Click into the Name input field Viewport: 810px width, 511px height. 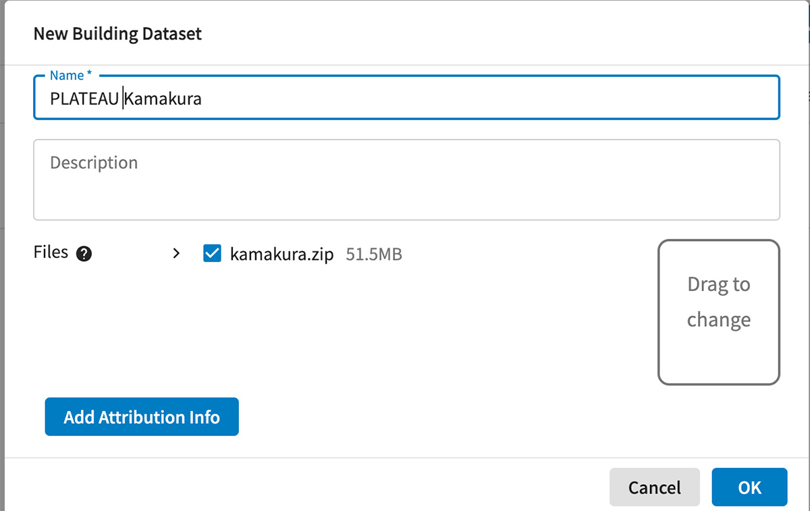[405, 99]
